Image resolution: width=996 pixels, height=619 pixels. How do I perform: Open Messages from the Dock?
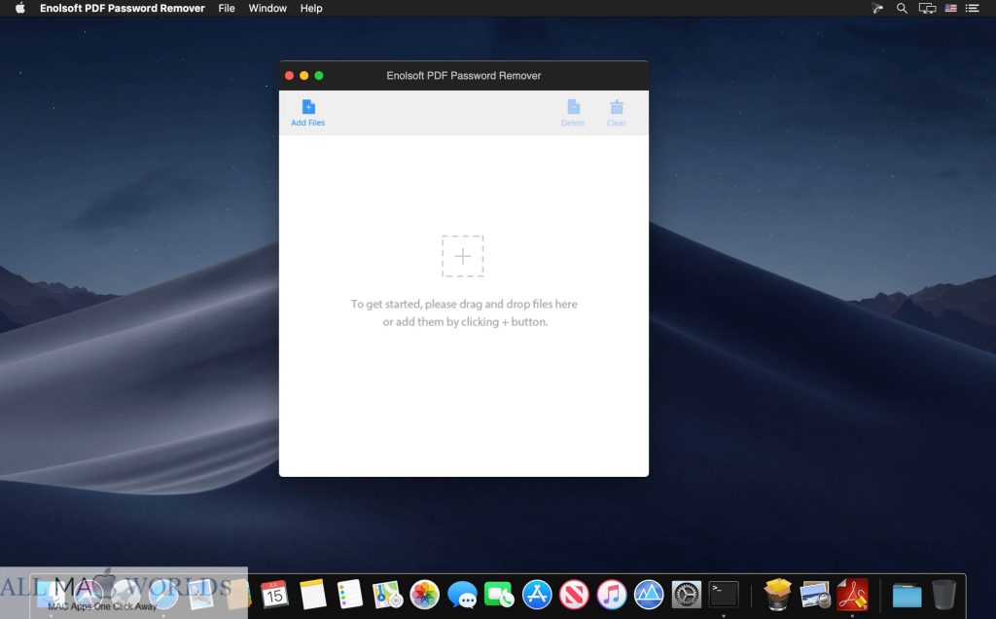462,595
